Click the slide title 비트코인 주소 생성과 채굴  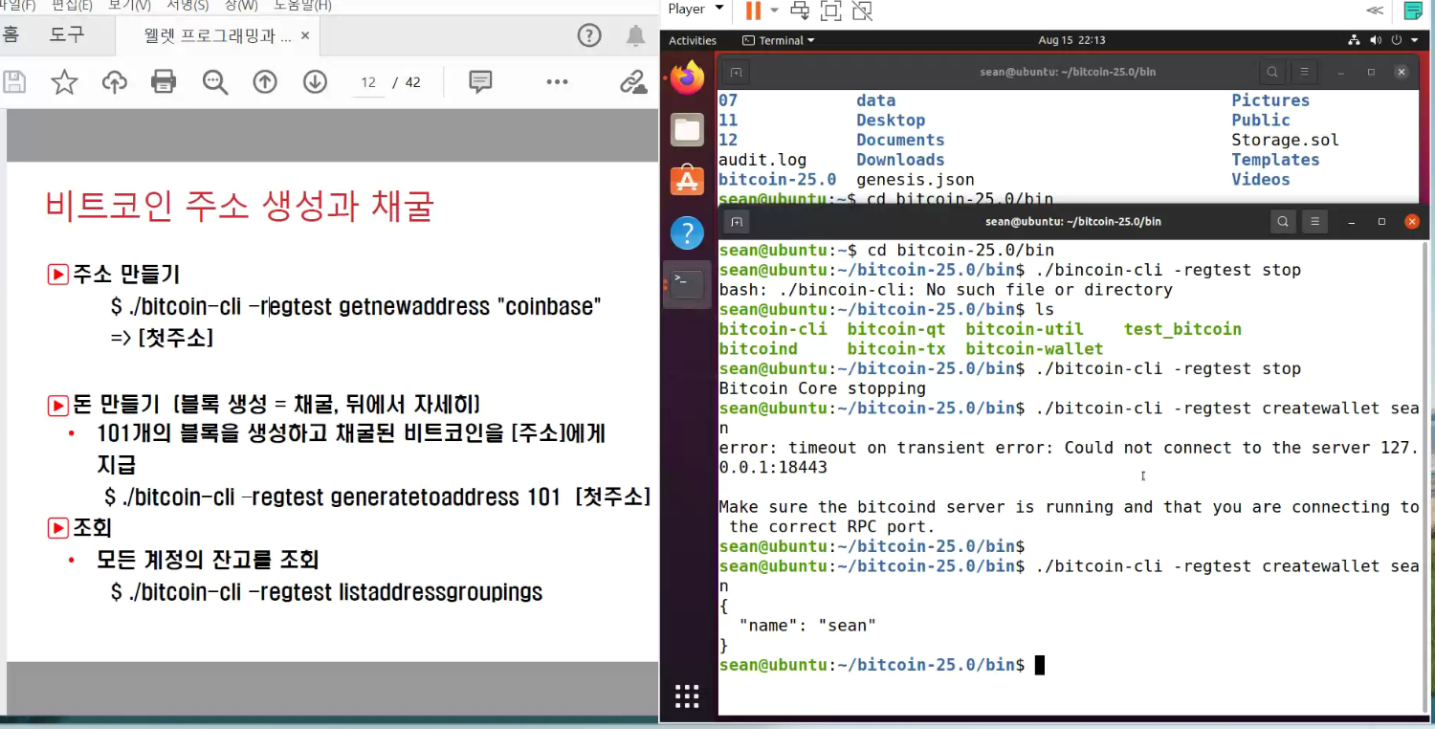pyautogui.click(x=240, y=206)
